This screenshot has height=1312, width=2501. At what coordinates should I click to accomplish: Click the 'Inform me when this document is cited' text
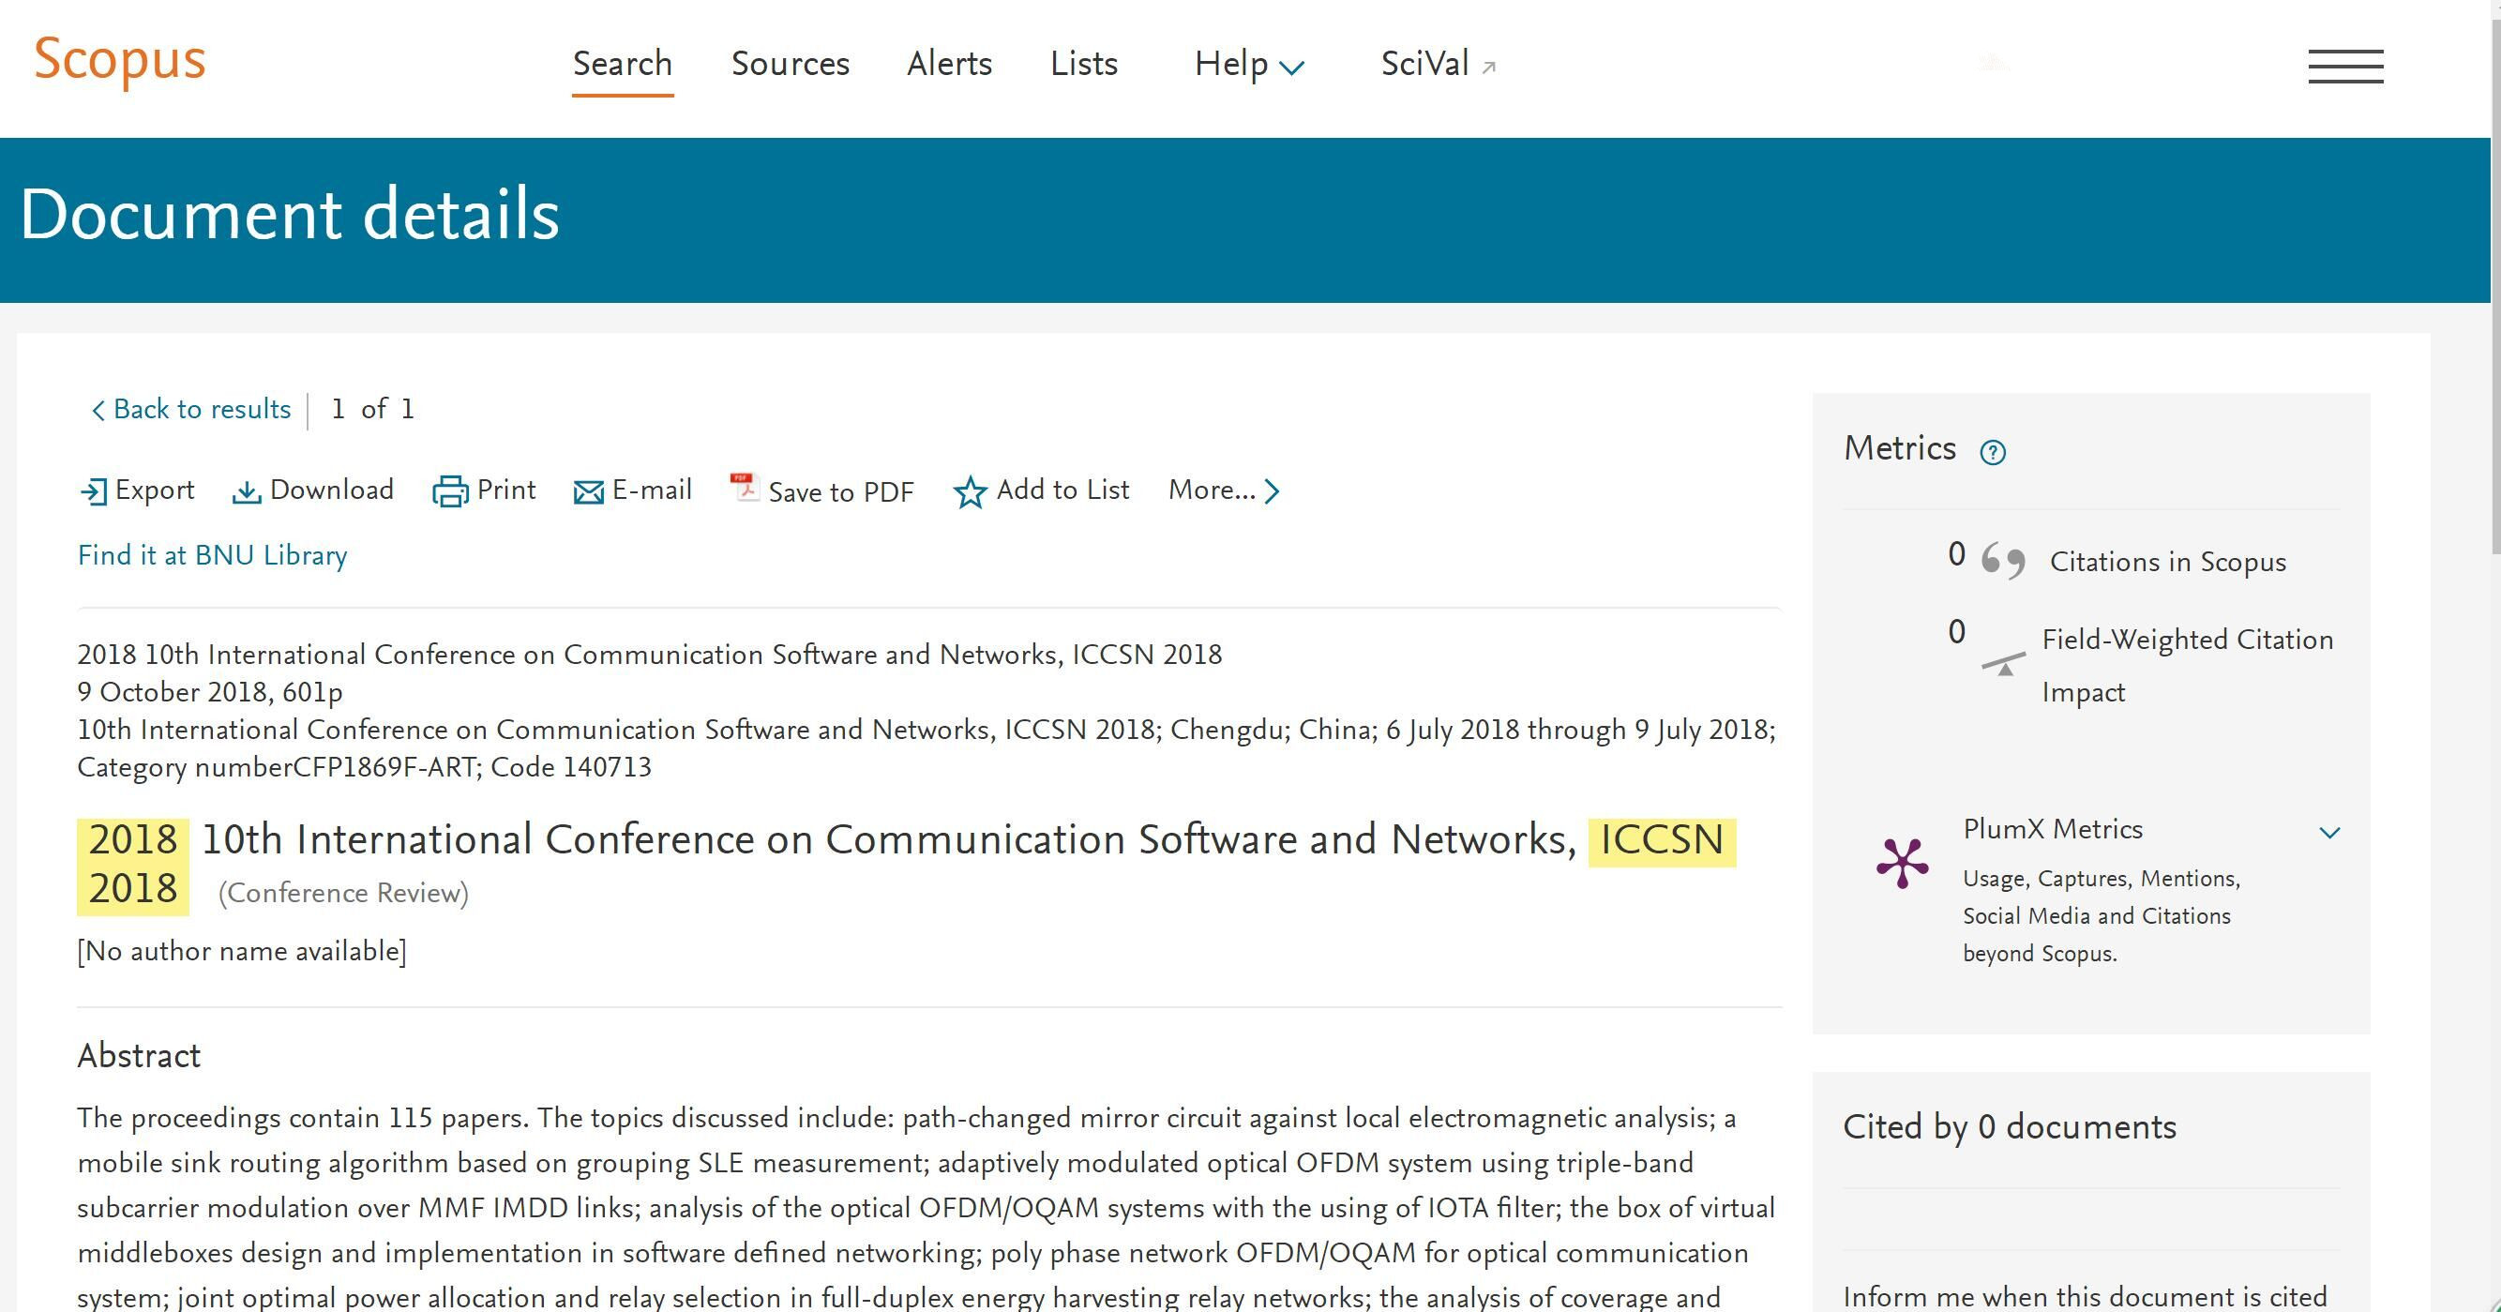click(2085, 1296)
